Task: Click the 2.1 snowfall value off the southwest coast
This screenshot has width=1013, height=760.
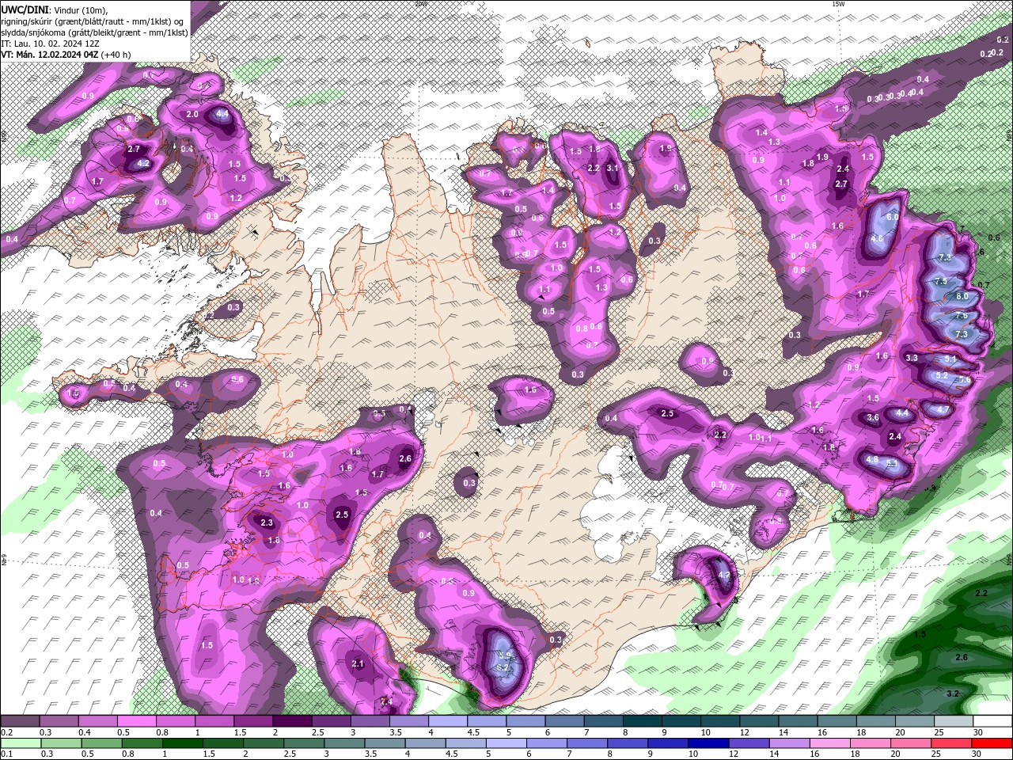Action: coord(357,664)
